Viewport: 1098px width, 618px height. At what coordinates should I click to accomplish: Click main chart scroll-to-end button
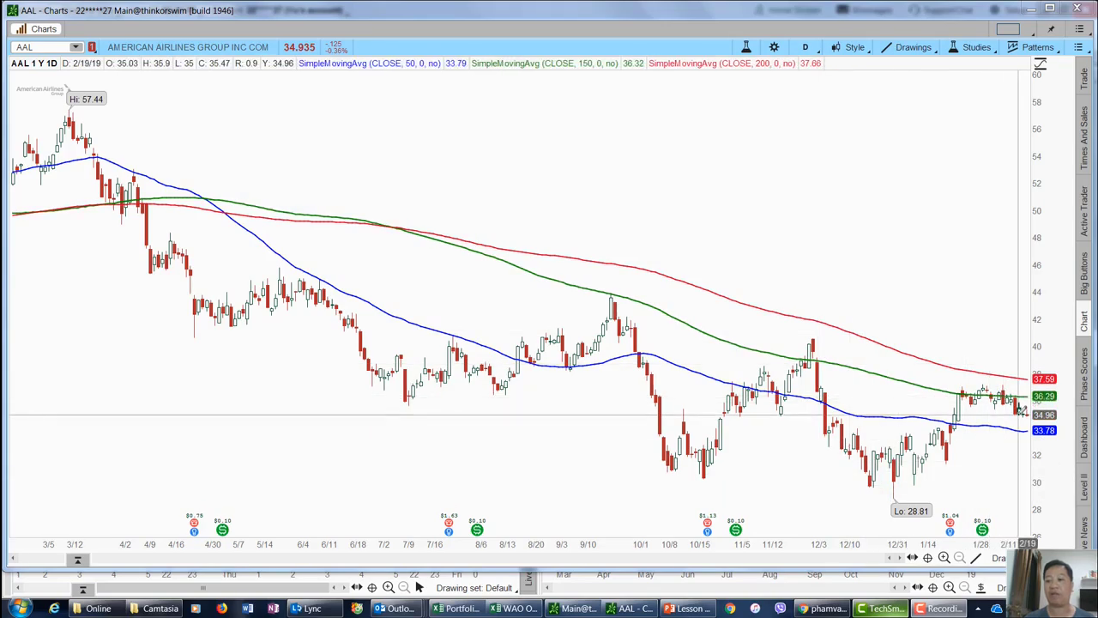77,560
